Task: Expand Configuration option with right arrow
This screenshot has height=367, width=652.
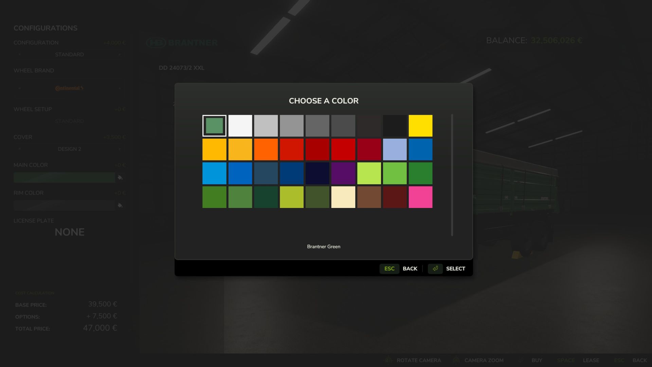Action: click(x=120, y=54)
